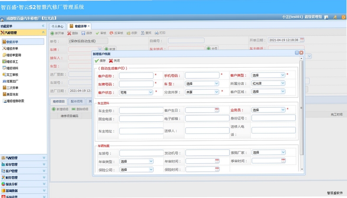Click the 反审核 toolbar button
Viewport: 347px width, 198px height.
pyautogui.click(x=116, y=33)
